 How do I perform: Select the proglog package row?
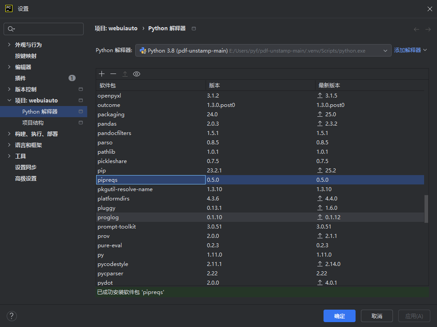click(260, 217)
